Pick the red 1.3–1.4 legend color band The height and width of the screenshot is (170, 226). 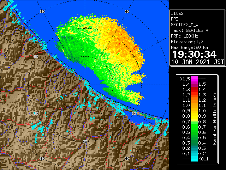[194, 90]
